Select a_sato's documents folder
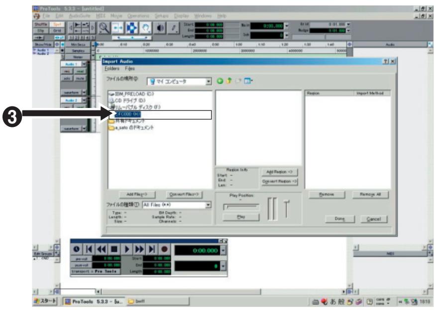The image size is (436, 310). (x=131, y=127)
